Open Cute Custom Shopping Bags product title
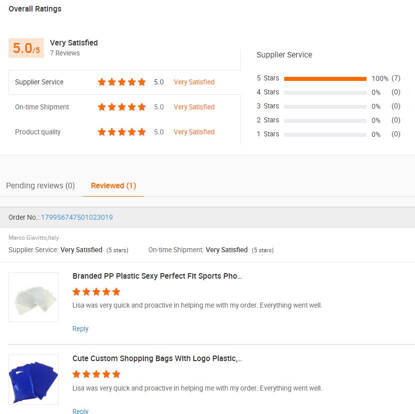The image size is (415, 414). tap(157, 359)
